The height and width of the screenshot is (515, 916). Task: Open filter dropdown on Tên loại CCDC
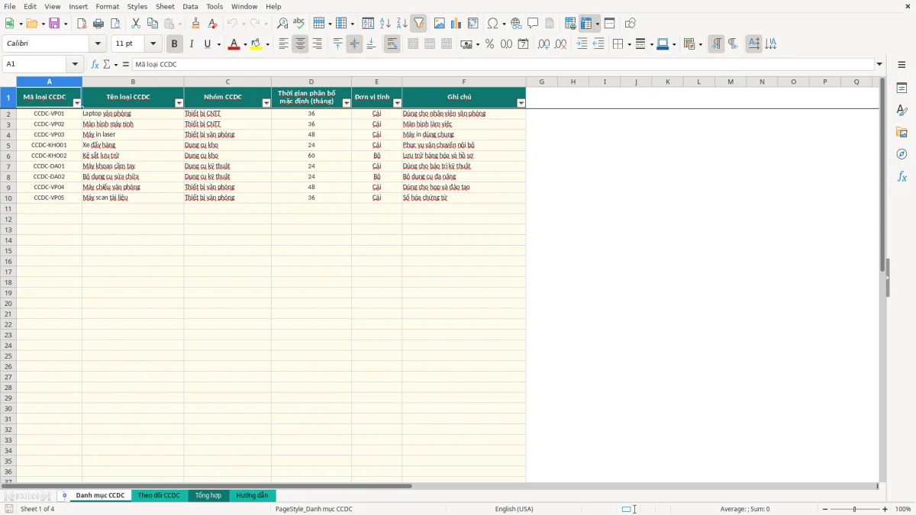[179, 103]
